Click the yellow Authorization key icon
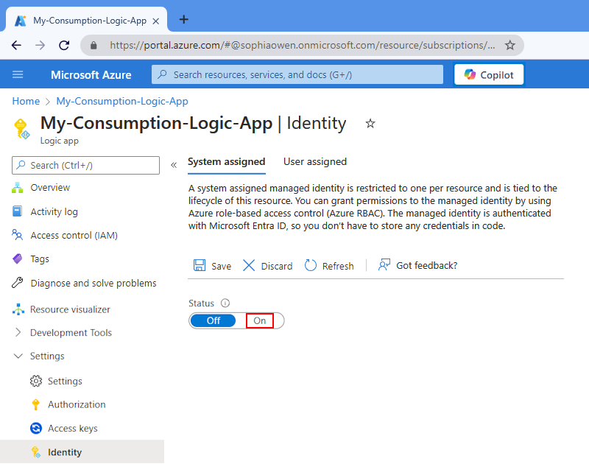Viewport: 589px width, 464px height. [x=35, y=404]
